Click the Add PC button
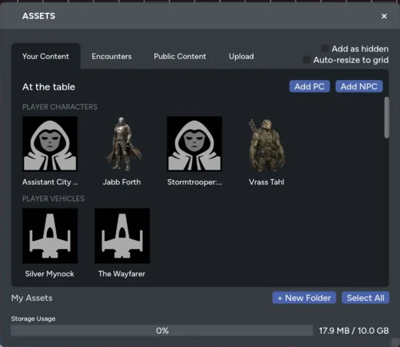Viewport: 400px width, 347px height. click(x=309, y=86)
